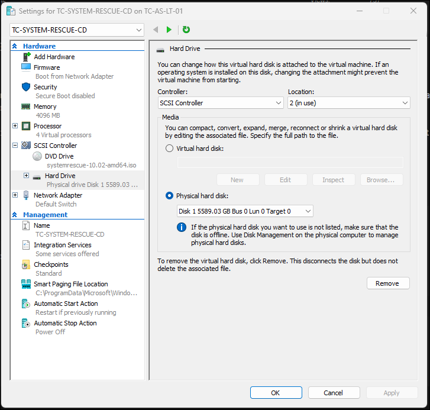This screenshot has width=430, height=410.
Task: Select the Physical hard disk radio button
Action: click(x=170, y=196)
